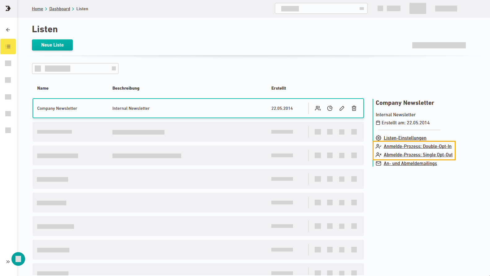Image resolution: width=490 pixels, height=276 pixels.
Task: Sort by the Erstellt column header
Action: click(278, 88)
